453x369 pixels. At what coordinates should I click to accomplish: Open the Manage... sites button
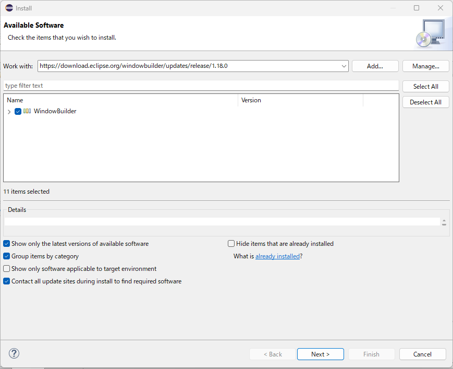click(x=425, y=66)
